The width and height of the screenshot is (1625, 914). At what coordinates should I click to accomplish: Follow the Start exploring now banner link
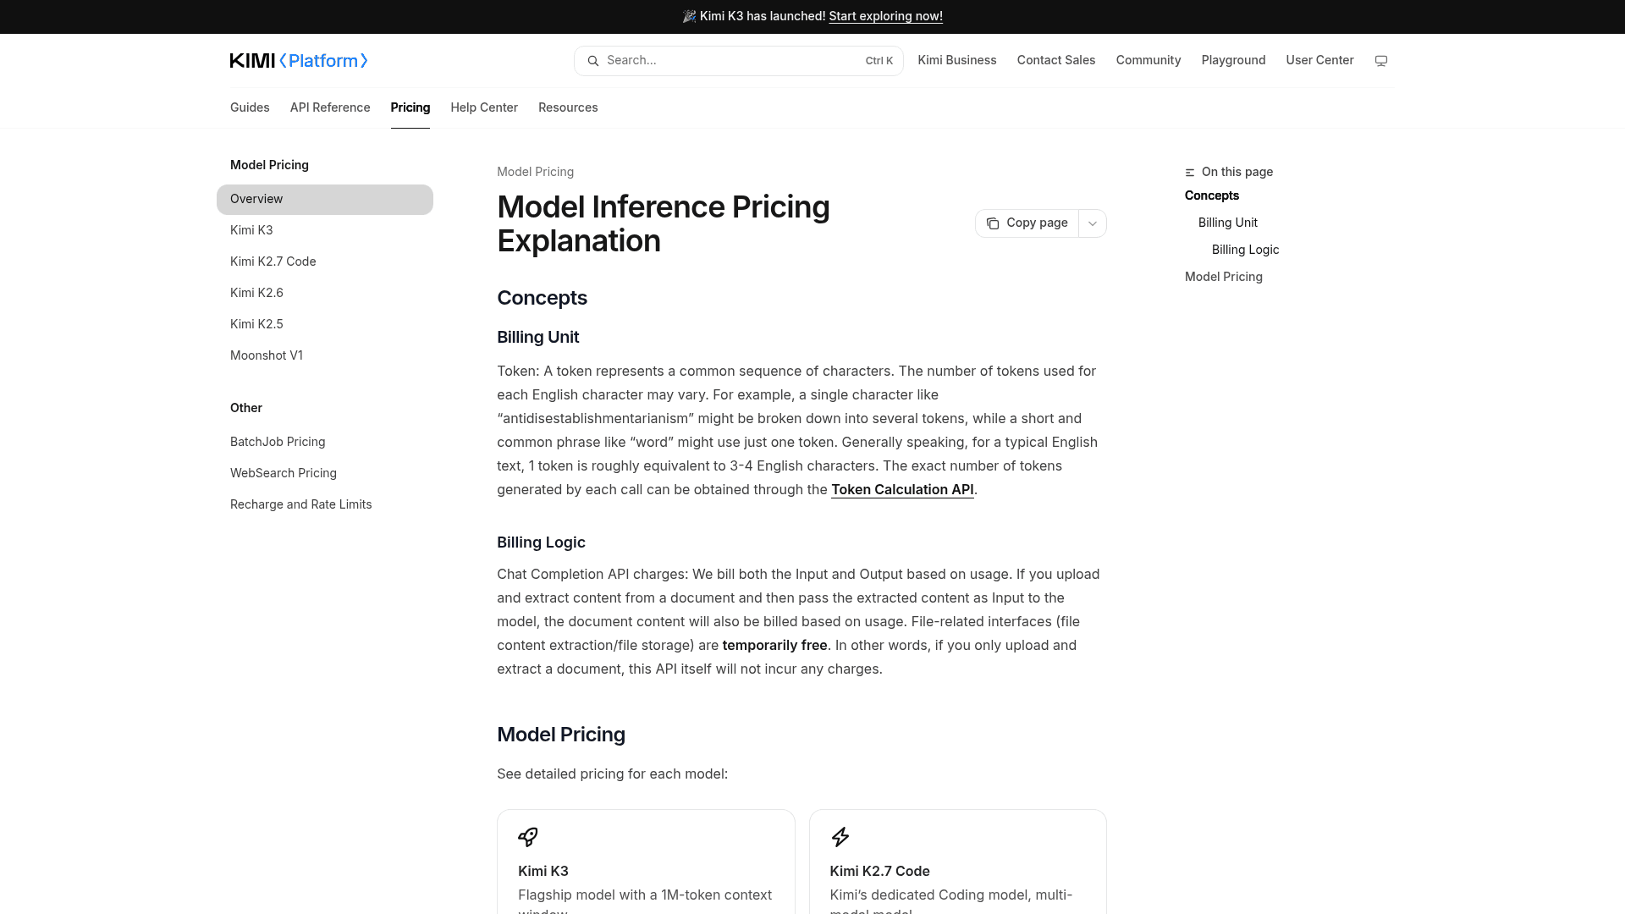(886, 16)
